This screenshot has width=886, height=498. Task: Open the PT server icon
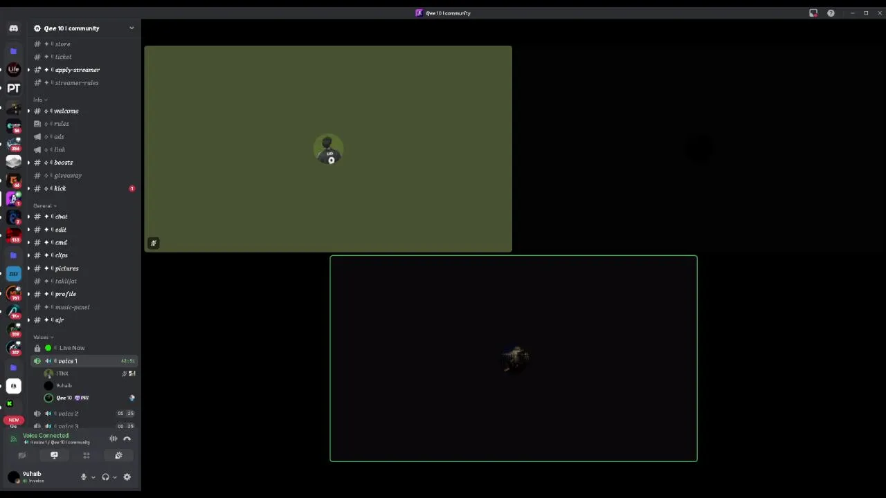click(x=13, y=88)
